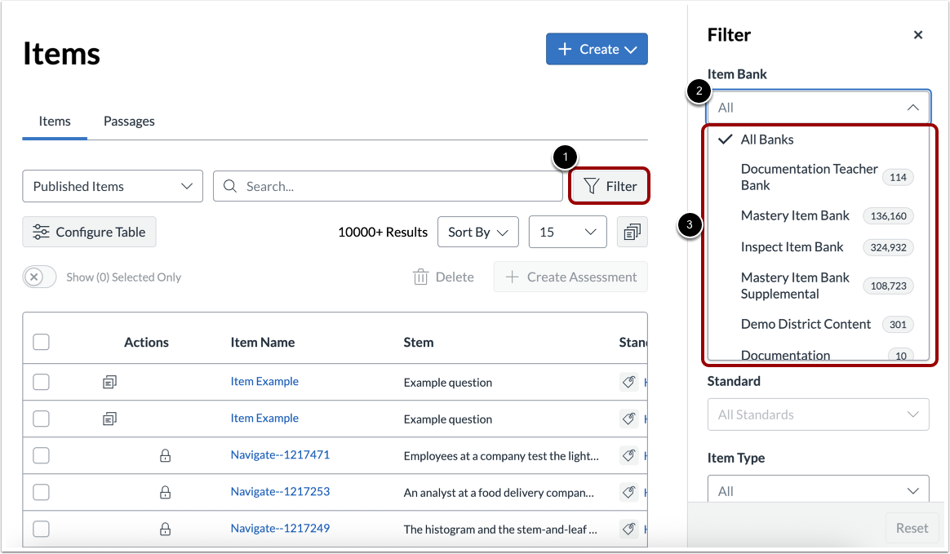Click the copy icon beside 15 dropdown
Image resolution: width=950 pixels, height=554 pixels.
click(632, 232)
